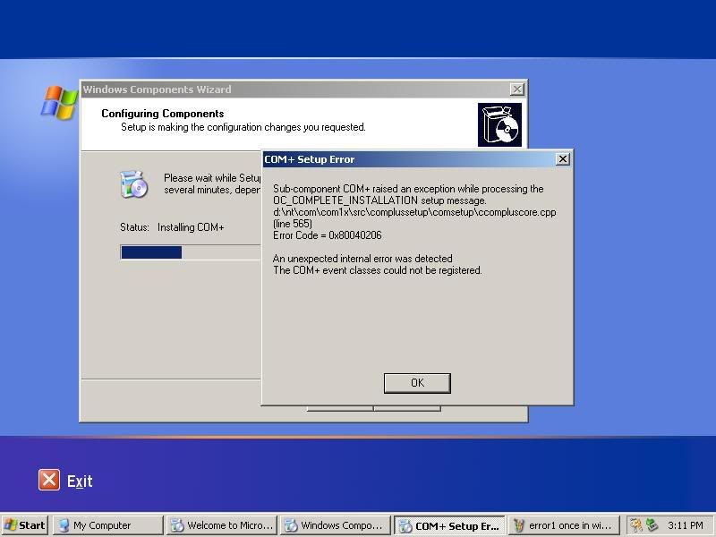Screen dimensions: 716x537
Task: Click 'An unexpected internal error was detected' text
Action: (x=362, y=259)
